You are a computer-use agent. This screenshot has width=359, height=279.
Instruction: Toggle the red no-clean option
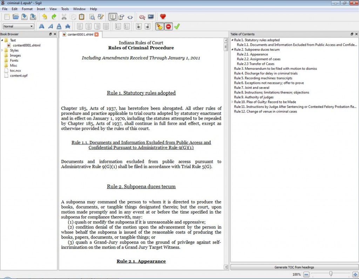(168, 26)
